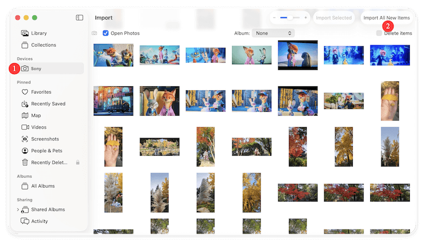Screen dimensions: 424x242
Task: Expand the Shared Albums chevron
Action: pyautogui.click(x=18, y=210)
